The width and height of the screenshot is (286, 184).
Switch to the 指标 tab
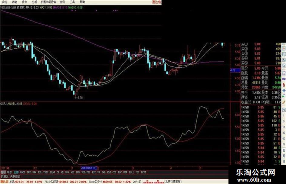pos(3,172)
